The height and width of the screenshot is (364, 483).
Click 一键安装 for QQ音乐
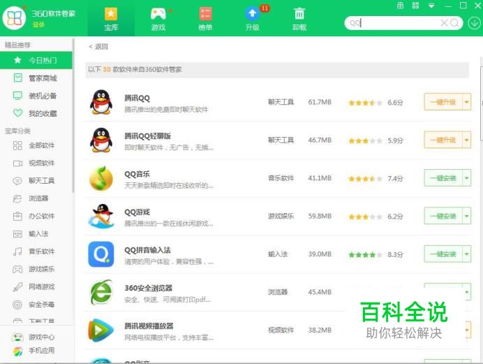tap(443, 178)
